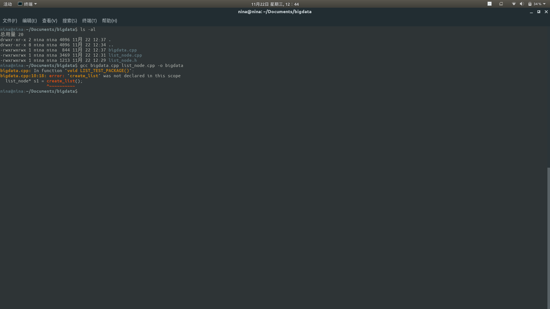Close the terminal window
The image size is (550, 309).
(x=546, y=12)
